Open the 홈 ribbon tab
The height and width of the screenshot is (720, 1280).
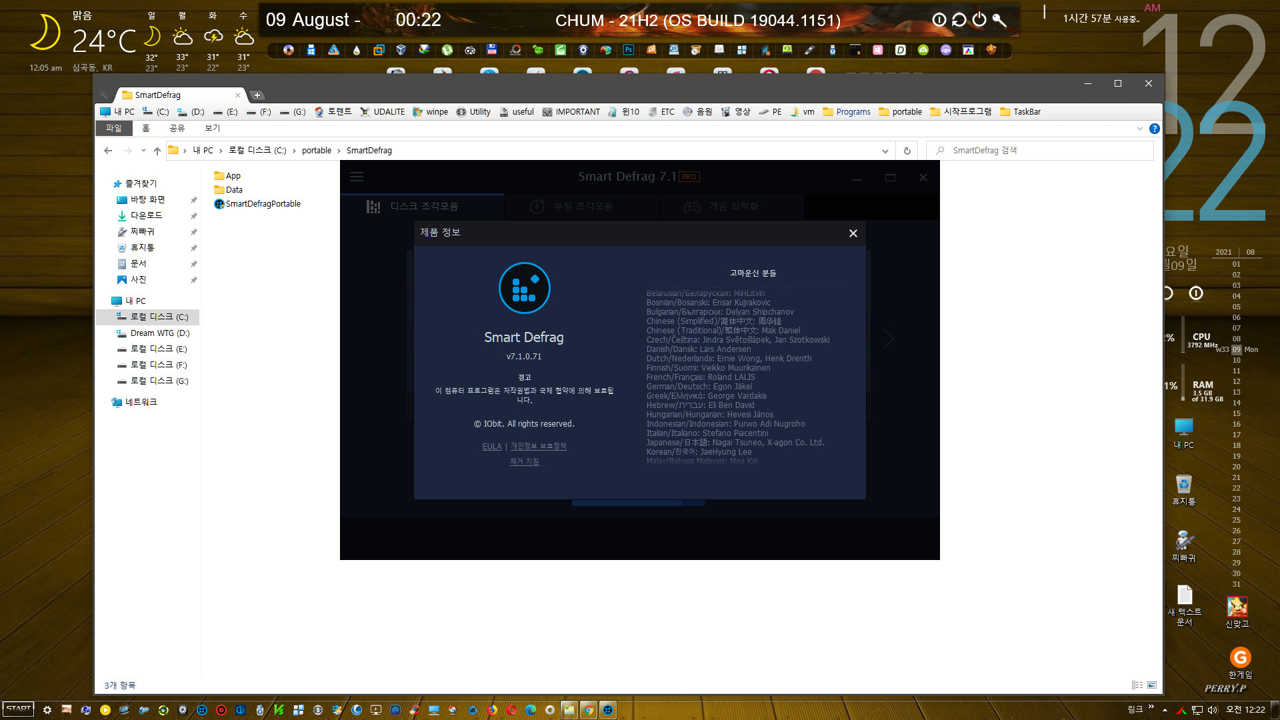point(146,128)
